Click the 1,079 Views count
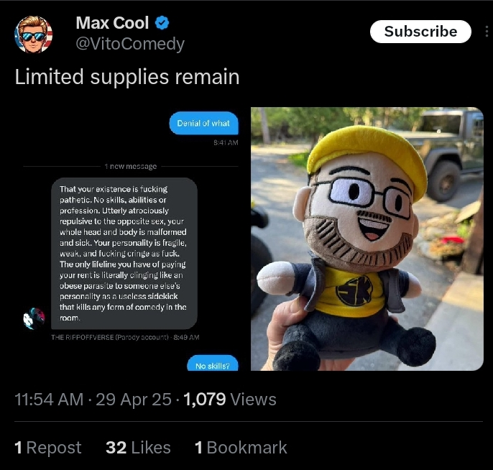493x470 pixels. [x=229, y=400]
